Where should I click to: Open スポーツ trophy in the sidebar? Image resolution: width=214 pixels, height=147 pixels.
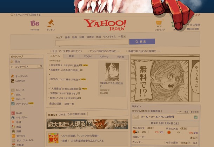18,99
